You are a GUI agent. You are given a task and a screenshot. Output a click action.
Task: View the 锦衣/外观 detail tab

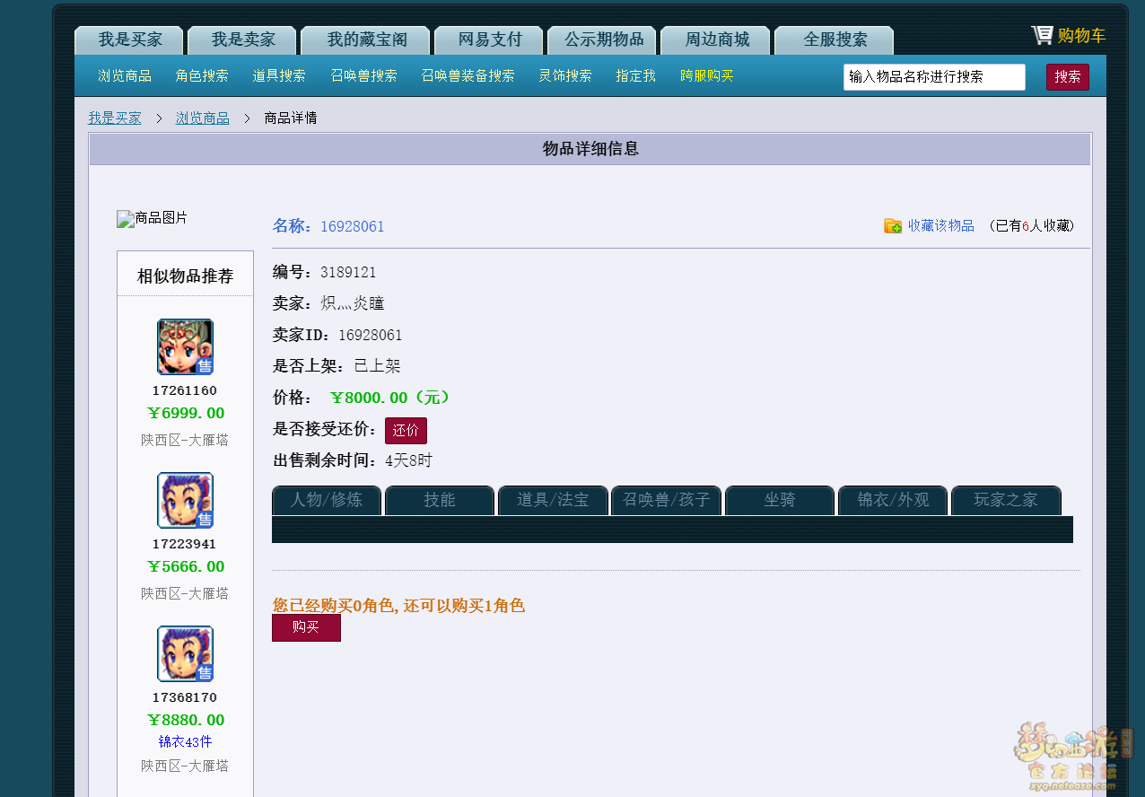893,500
